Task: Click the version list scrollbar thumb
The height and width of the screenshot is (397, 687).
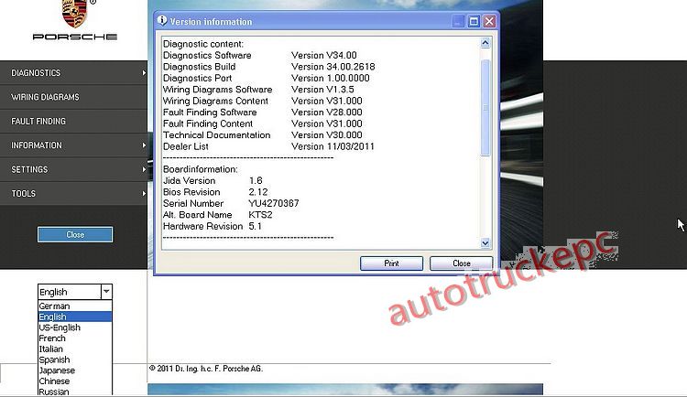Action: point(485,108)
